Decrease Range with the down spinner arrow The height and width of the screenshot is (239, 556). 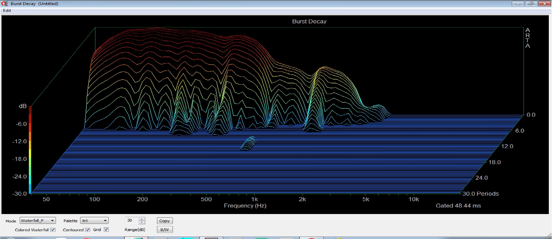(142, 222)
